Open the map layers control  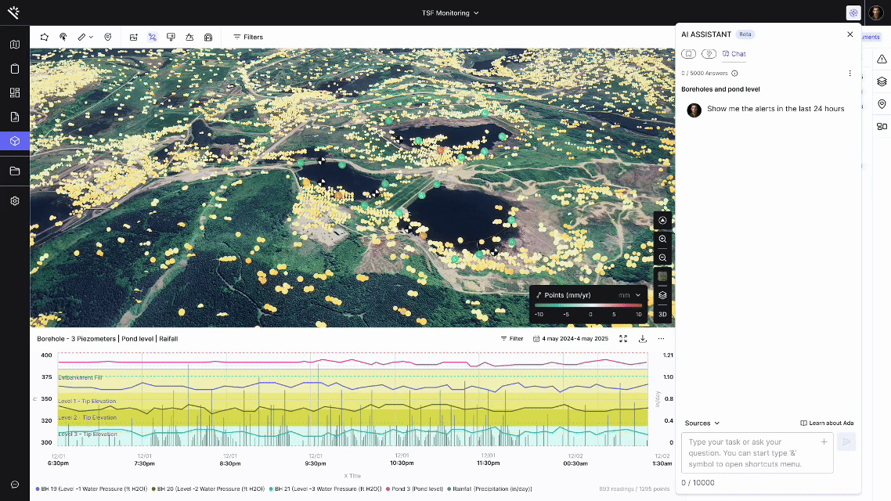pos(662,295)
